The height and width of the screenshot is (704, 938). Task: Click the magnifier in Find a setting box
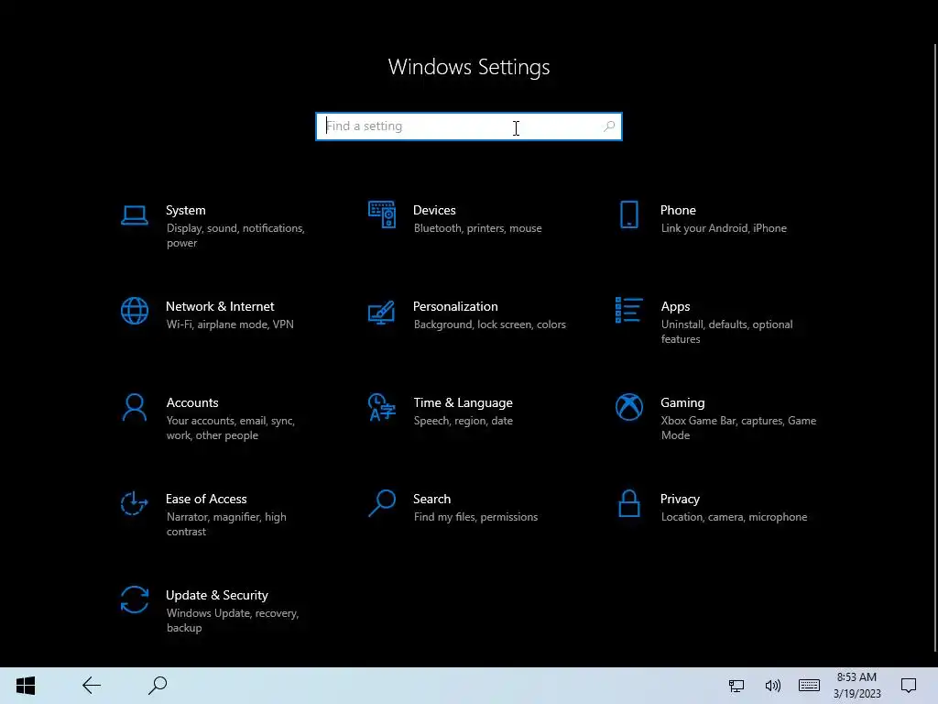(609, 126)
